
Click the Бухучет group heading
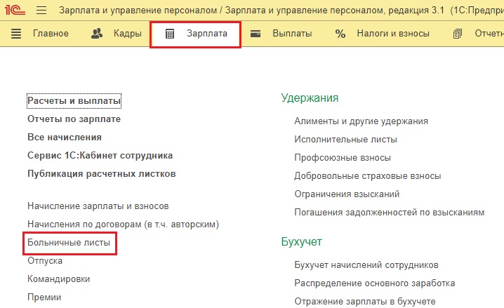click(302, 242)
